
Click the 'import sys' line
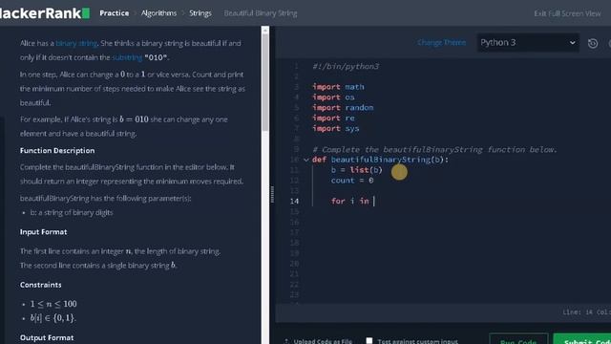pos(335,129)
